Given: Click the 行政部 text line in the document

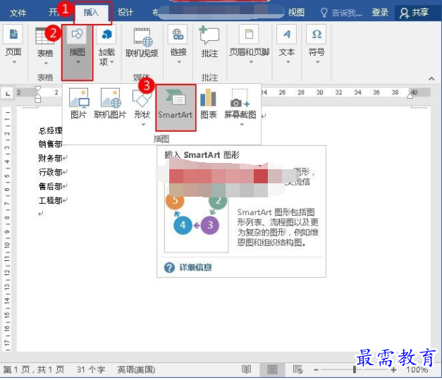Looking at the screenshot, I should 52,172.
